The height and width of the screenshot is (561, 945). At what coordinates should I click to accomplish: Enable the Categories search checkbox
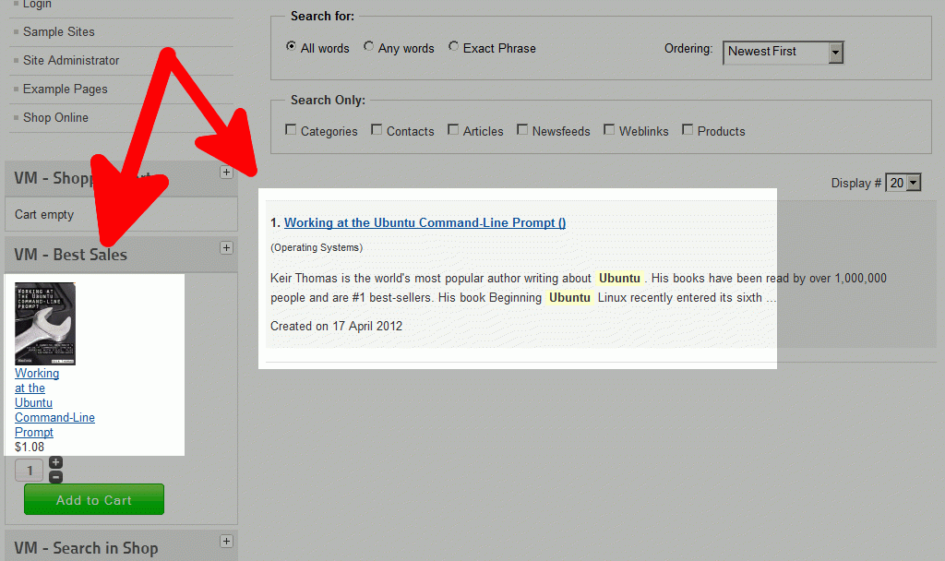point(291,129)
